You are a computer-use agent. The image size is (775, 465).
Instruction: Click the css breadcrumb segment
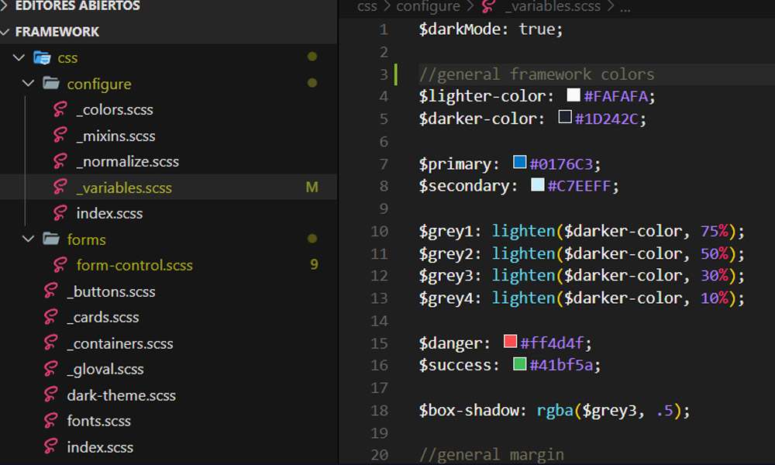point(367,7)
